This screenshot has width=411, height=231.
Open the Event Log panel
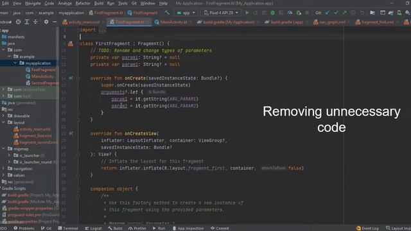[x=367, y=228]
